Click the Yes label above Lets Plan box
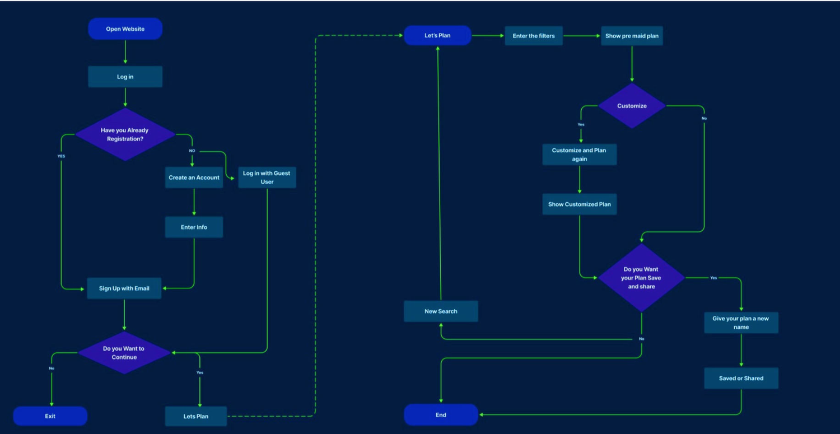 200,372
